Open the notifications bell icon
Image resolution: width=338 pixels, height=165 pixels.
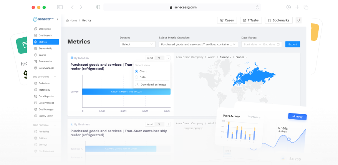coord(299,20)
